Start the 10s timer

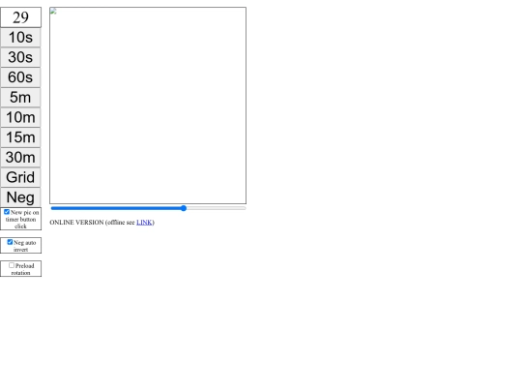pyautogui.click(x=20, y=38)
